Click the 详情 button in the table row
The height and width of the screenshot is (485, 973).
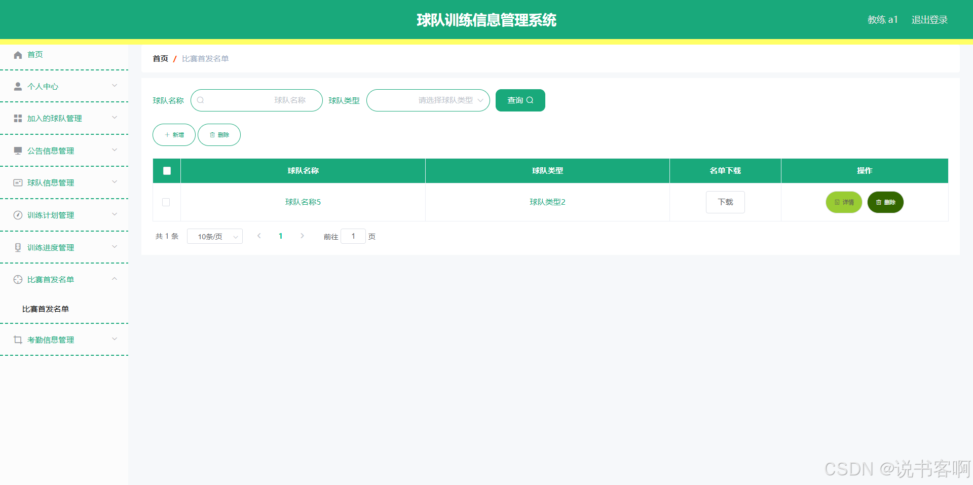coord(844,202)
